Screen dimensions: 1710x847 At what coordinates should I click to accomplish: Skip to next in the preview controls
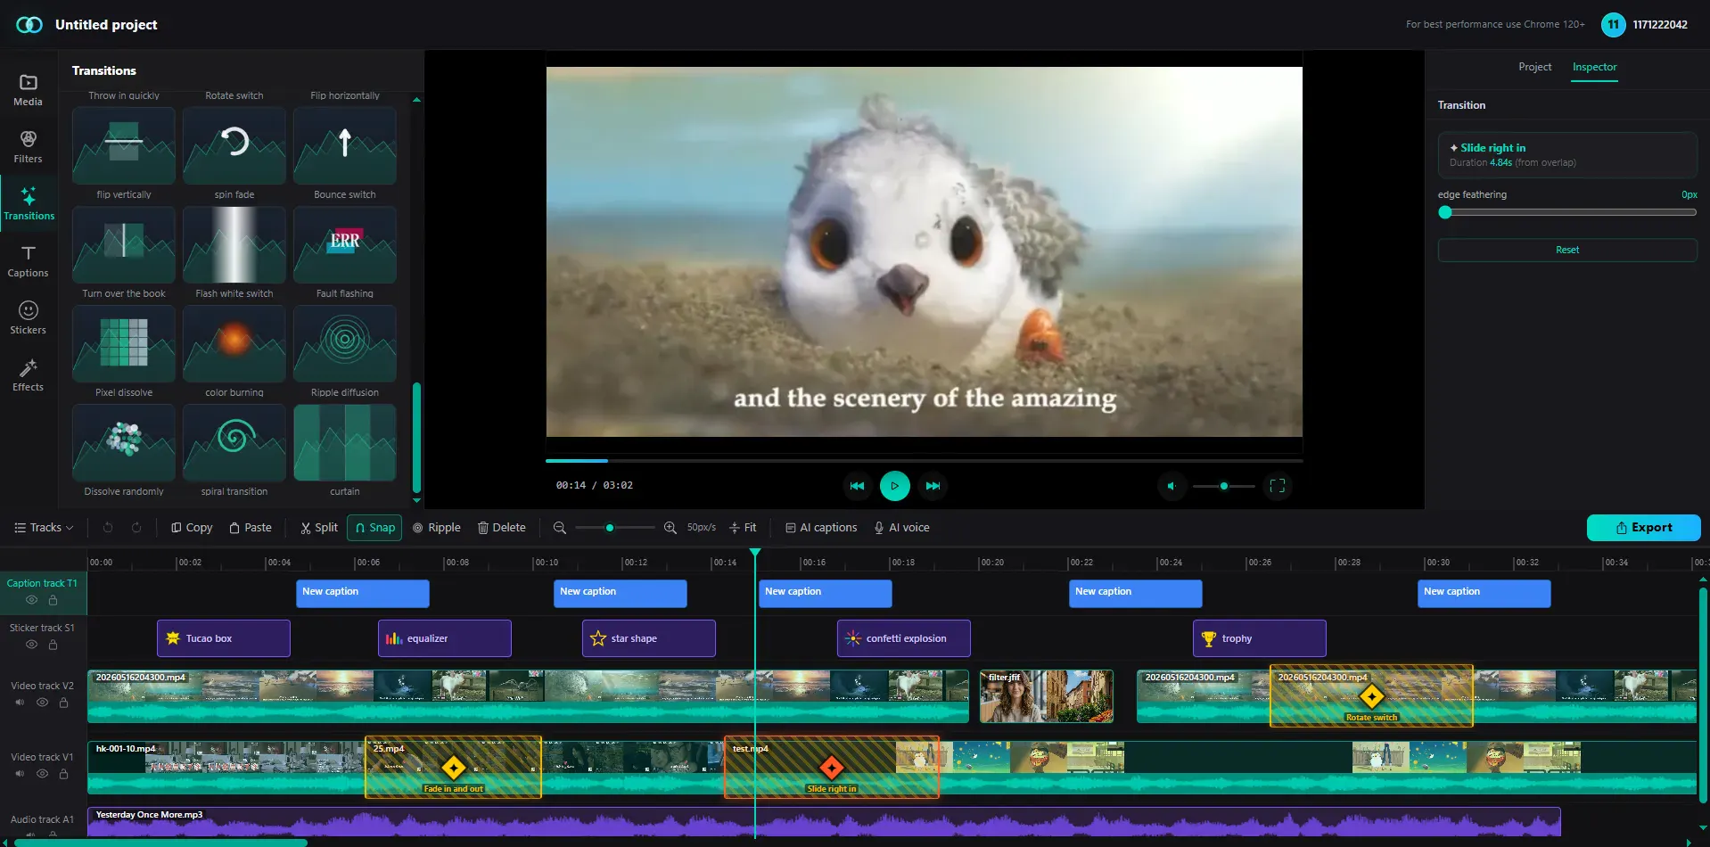(x=933, y=486)
